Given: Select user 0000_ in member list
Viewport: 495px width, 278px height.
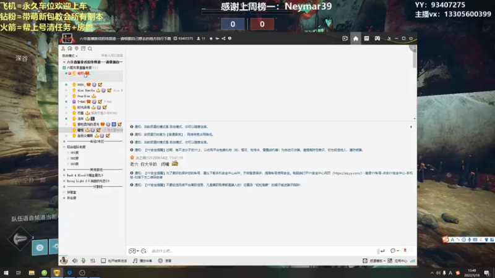Looking at the screenshot, I should click(81, 85).
